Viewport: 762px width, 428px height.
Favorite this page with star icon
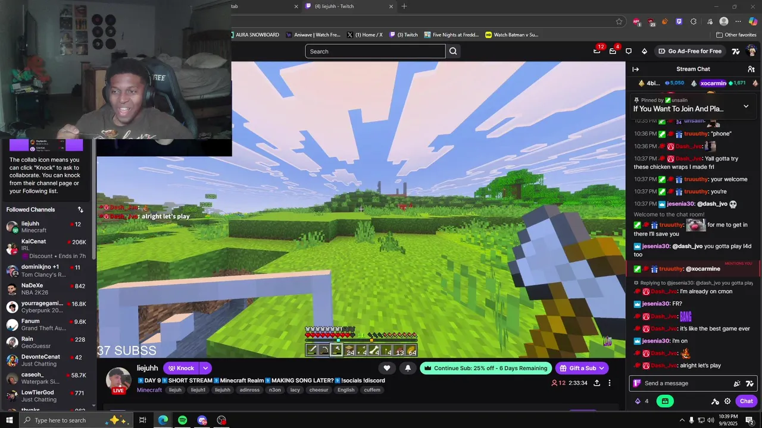click(x=619, y=21)
